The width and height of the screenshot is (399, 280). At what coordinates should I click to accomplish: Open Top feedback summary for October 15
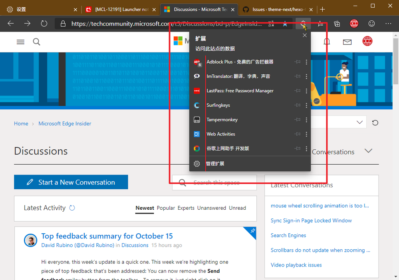pyautogui.click(x=107, y=236)
